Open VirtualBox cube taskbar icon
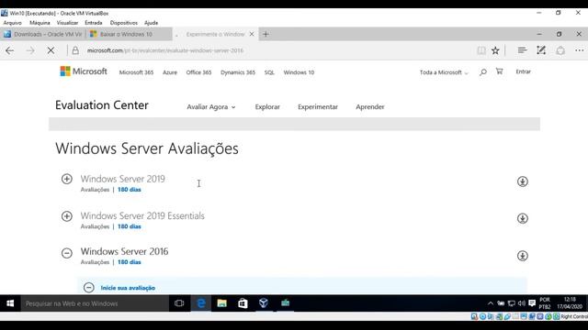588x330 pixels. pos(264,303)
